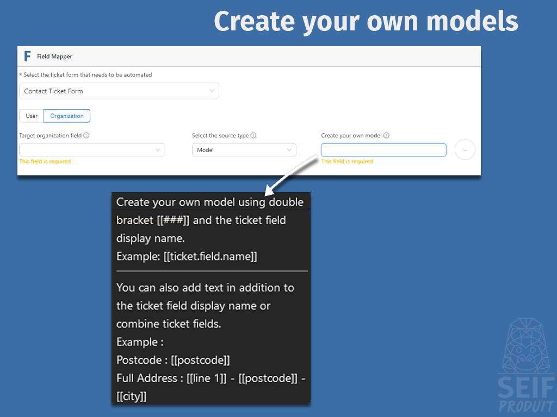Viewport: 557px width, 417px height.
Task: Click 'This field is required' under Target organization field
Action: pos(45,161)
